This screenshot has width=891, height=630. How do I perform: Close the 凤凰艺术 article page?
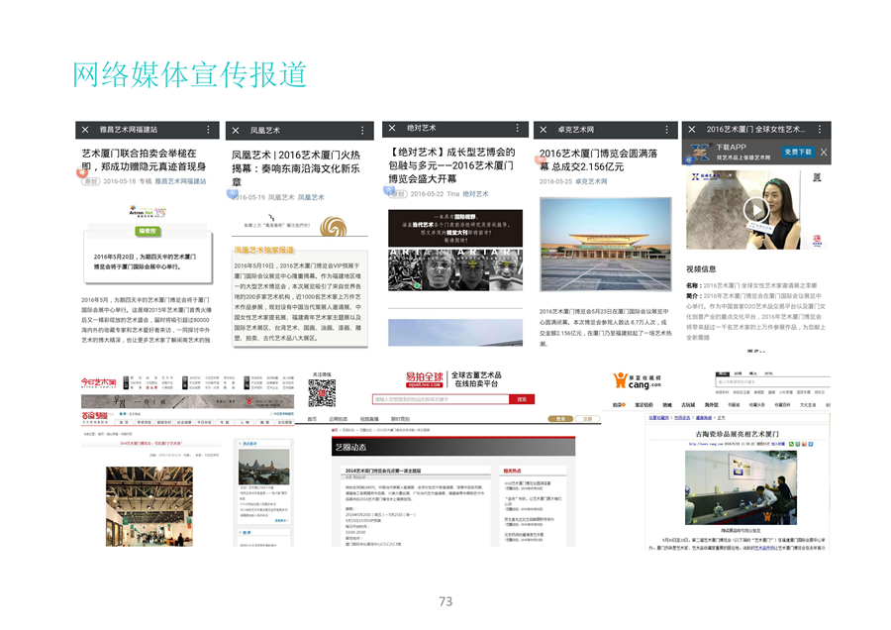tap(237, 131)
